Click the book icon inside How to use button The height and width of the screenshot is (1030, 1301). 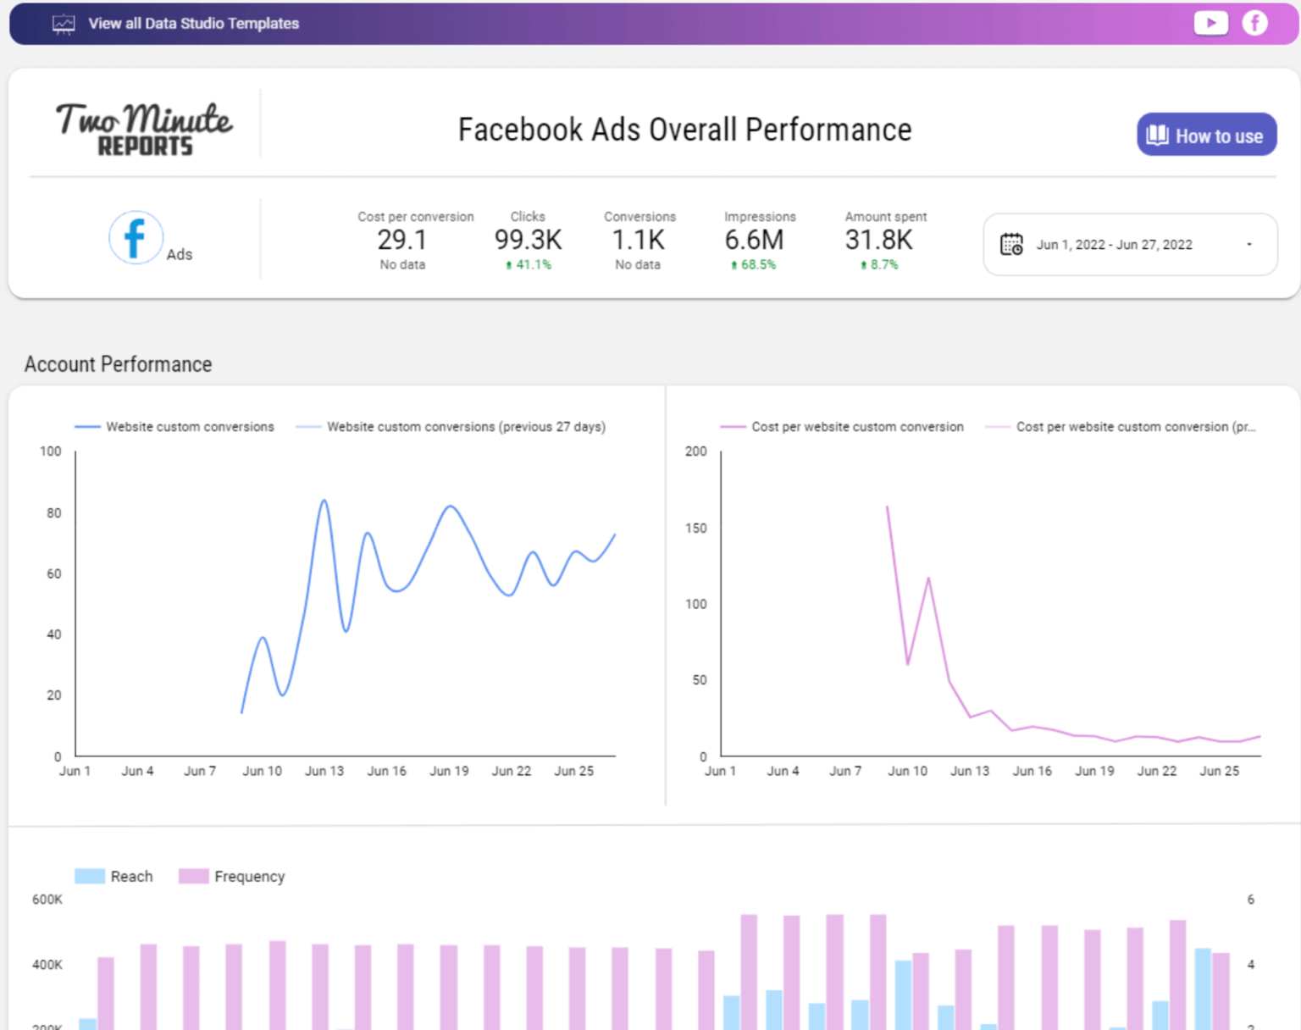pyautogui.click(x=1157, y=135)
